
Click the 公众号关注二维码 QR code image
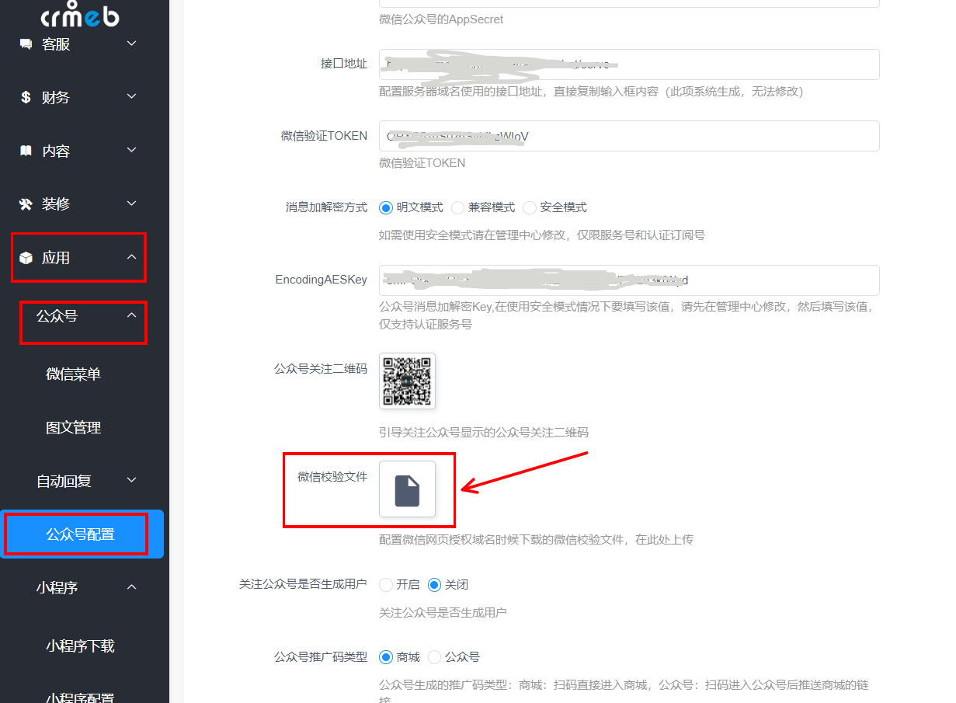(407, 381)
